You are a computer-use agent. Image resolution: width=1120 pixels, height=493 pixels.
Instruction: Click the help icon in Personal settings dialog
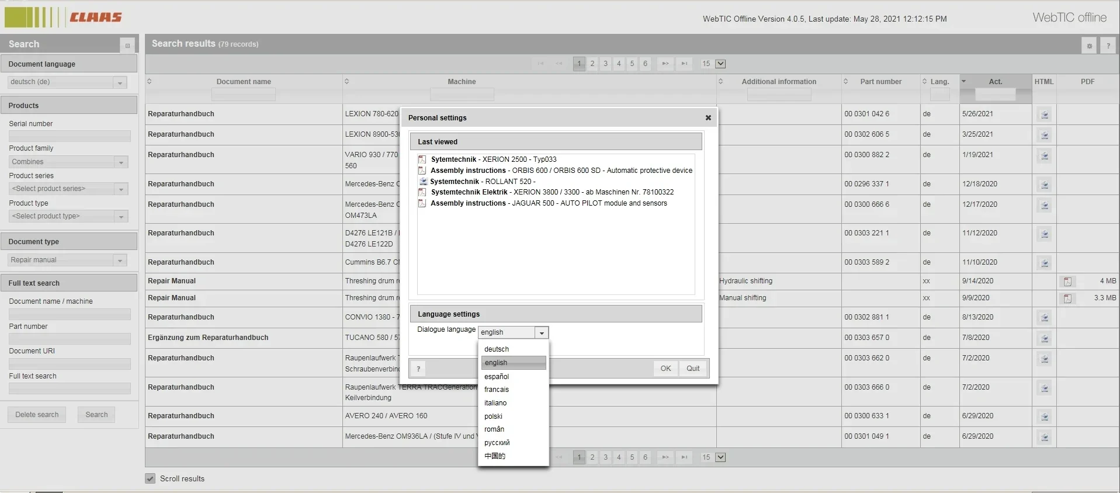point(418,369)
